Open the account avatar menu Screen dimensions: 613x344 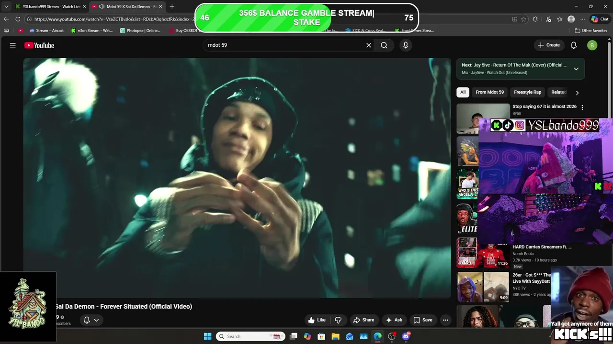[x=592, y=45]
